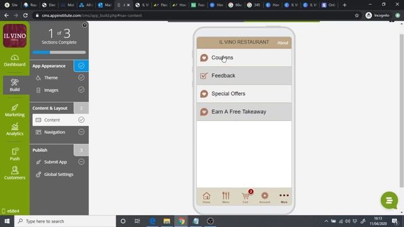
Task: Click the Special Offers heart icon
Action: coord(204,94)
